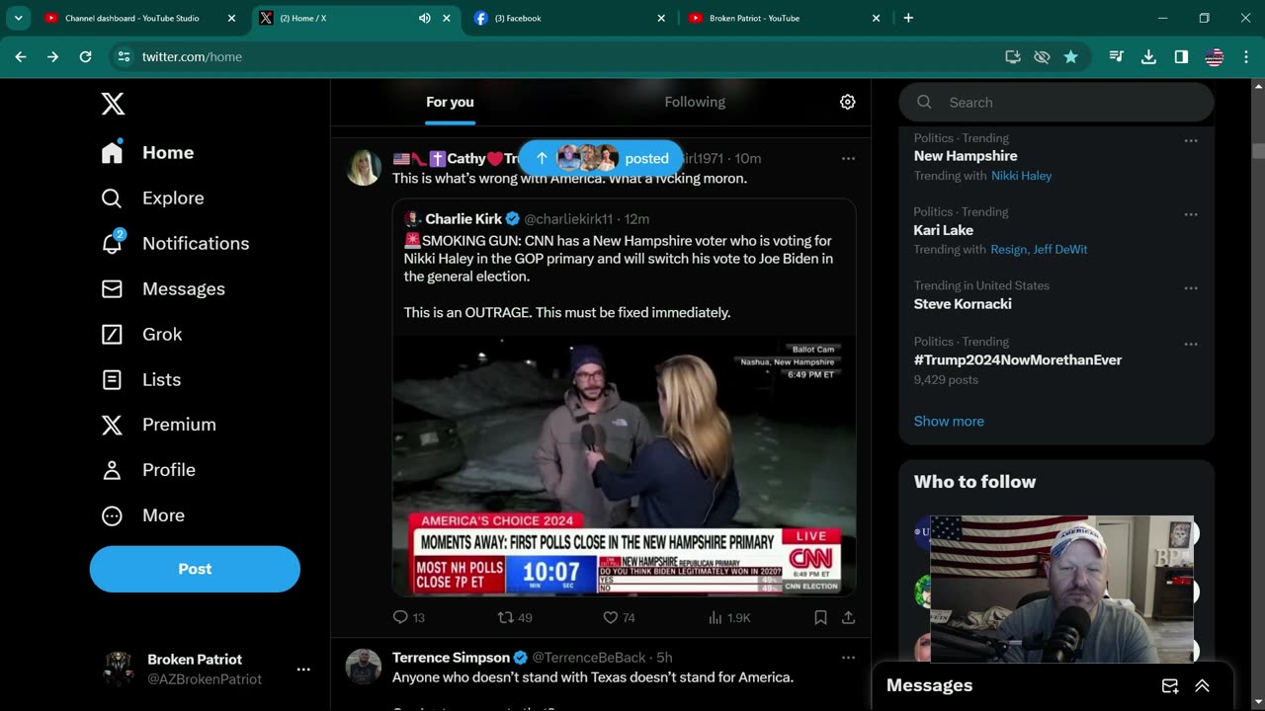Image resolution: width=1265 pixels, height=711 pixels.
Task: Open Nikki Haley trending link
Action: click(x=1022, y=176)
